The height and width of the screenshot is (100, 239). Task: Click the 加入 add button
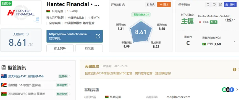point(151,5)
